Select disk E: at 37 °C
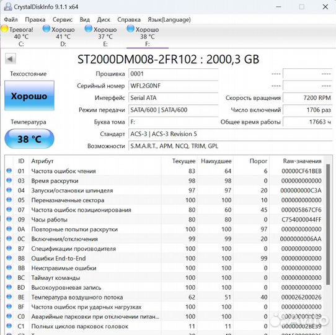336x335 pixels. (105, 37)
